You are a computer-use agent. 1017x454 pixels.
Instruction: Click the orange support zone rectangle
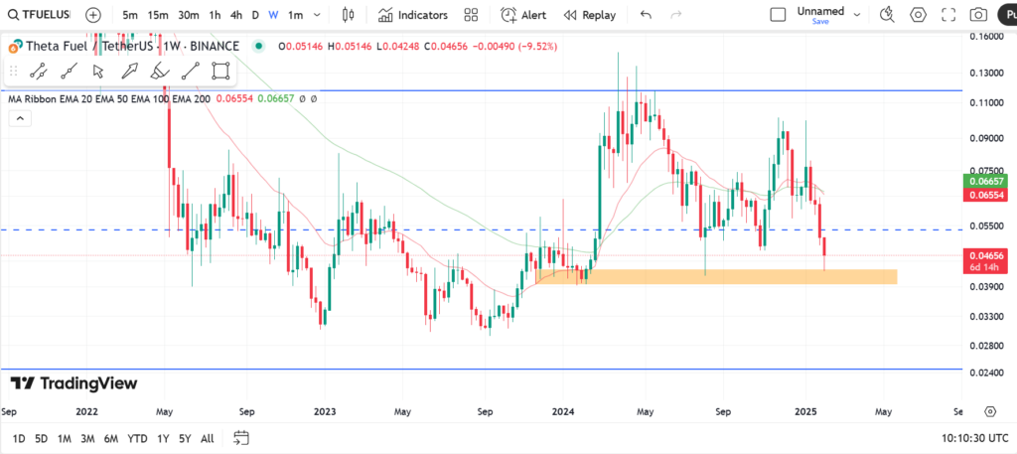(715, 276)
